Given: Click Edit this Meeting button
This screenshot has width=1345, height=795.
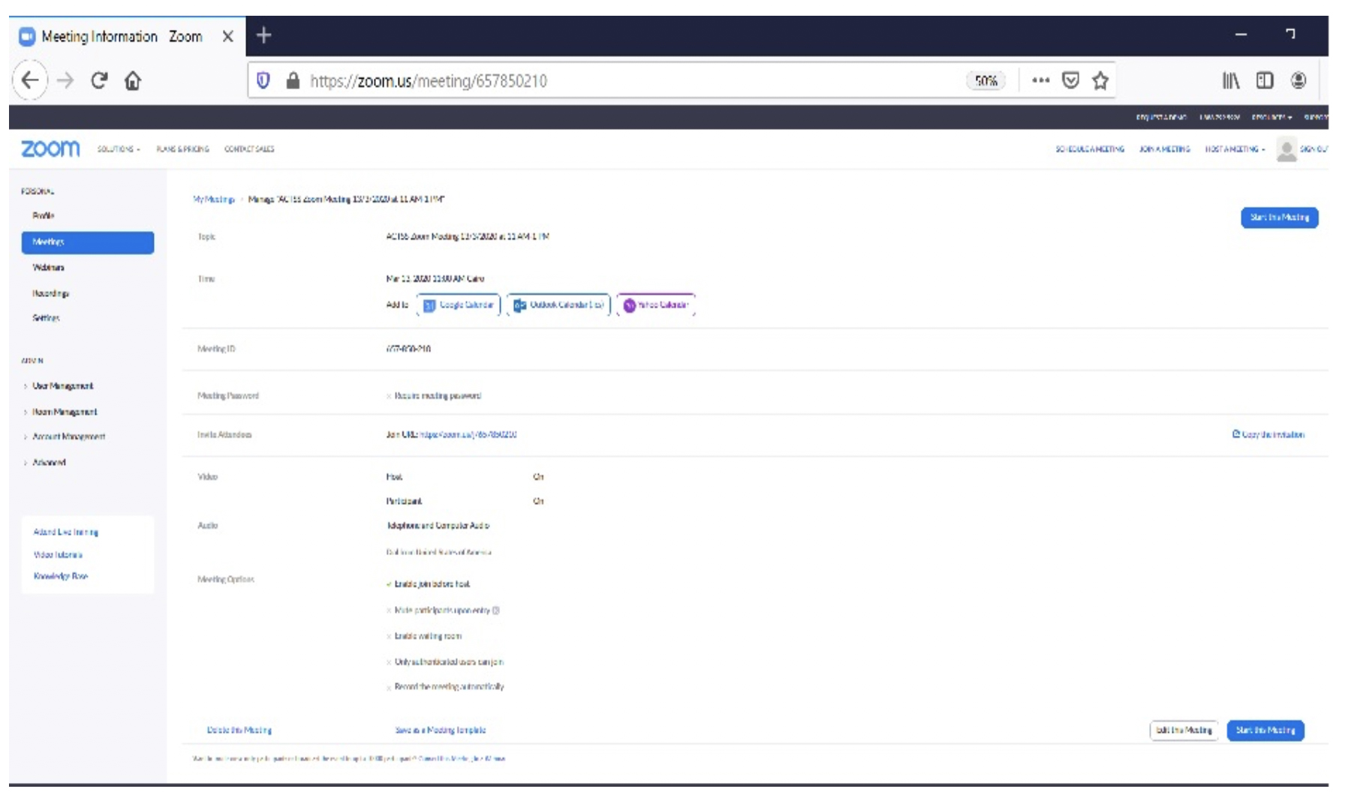Looking at the screenshot, I should (x=1184, y=730).
